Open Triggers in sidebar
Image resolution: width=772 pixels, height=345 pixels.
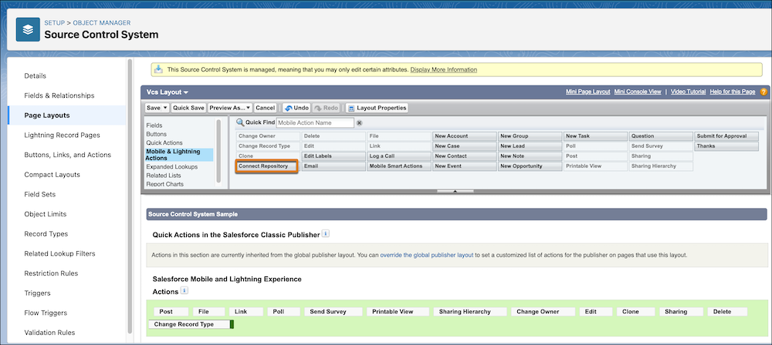point(37,293)
